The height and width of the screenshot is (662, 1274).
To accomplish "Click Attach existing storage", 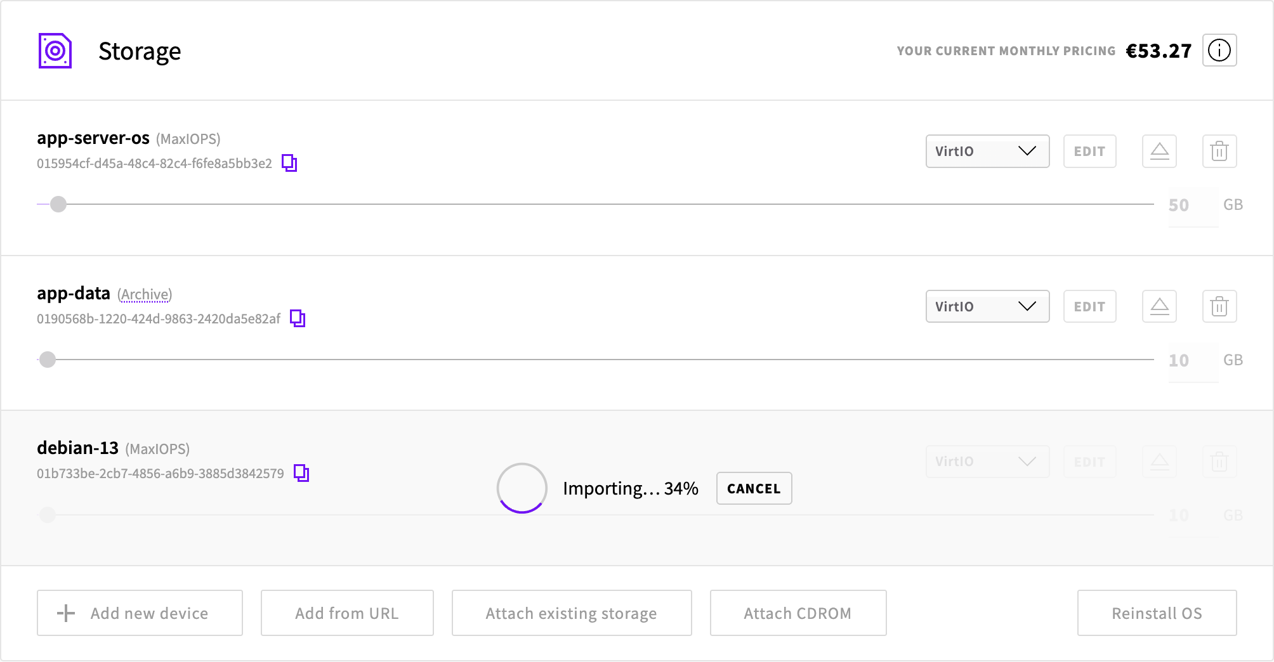I will (572, 613).
